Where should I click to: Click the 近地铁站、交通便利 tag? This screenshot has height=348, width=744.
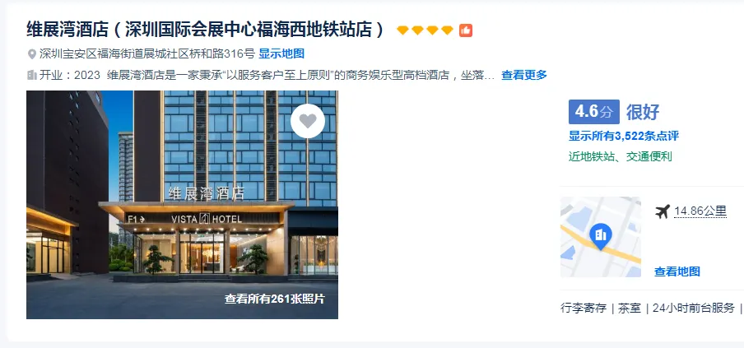tap(621, 156)
